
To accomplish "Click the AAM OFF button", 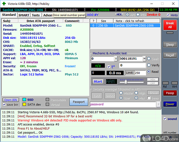I will point(153,83).
